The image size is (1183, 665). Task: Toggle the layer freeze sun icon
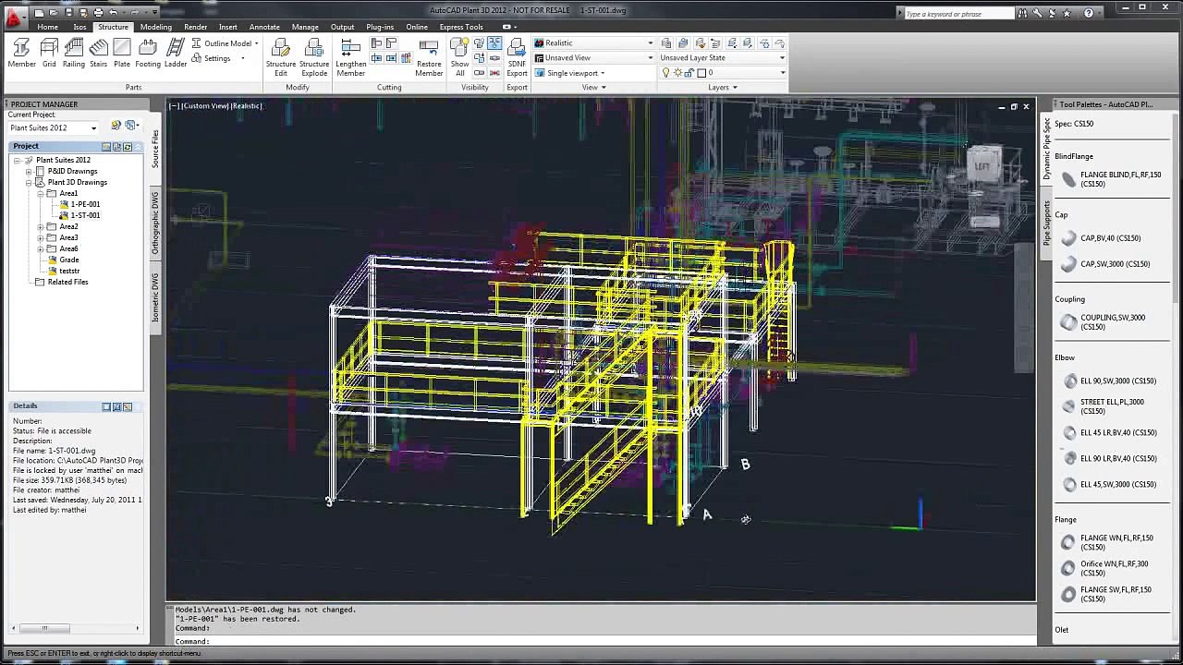click(x=677, y=72)
